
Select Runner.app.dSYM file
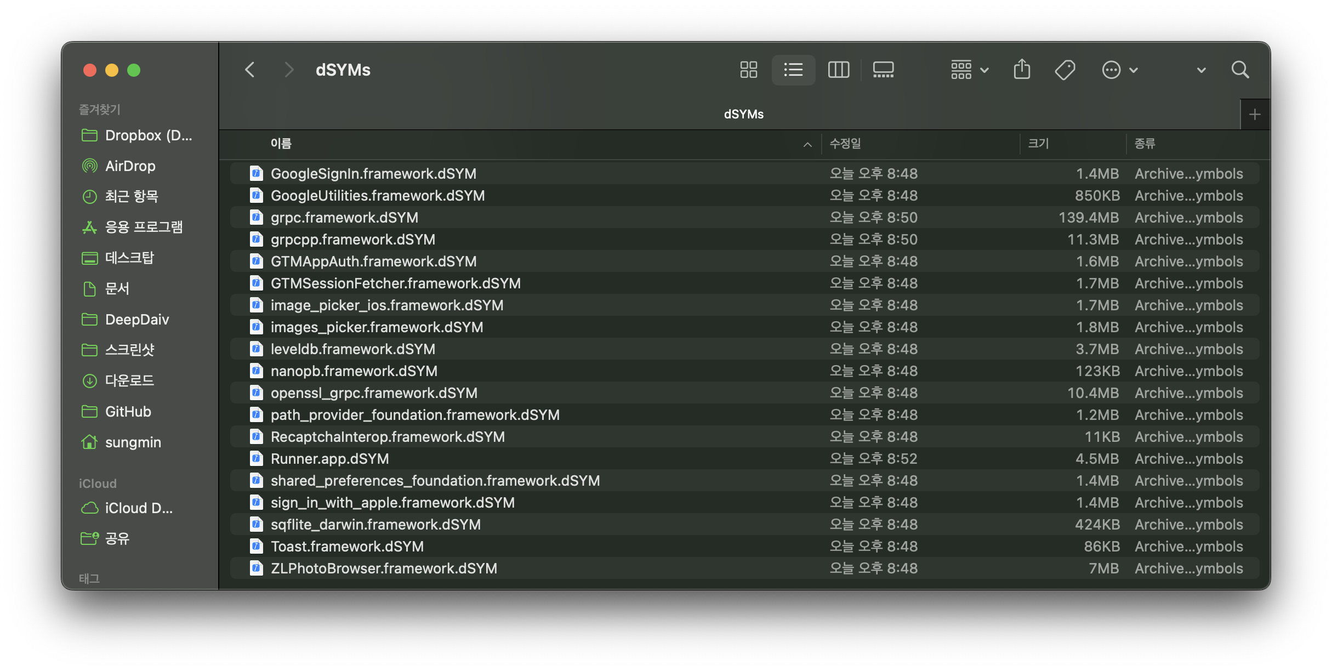[x=329, y=458]
